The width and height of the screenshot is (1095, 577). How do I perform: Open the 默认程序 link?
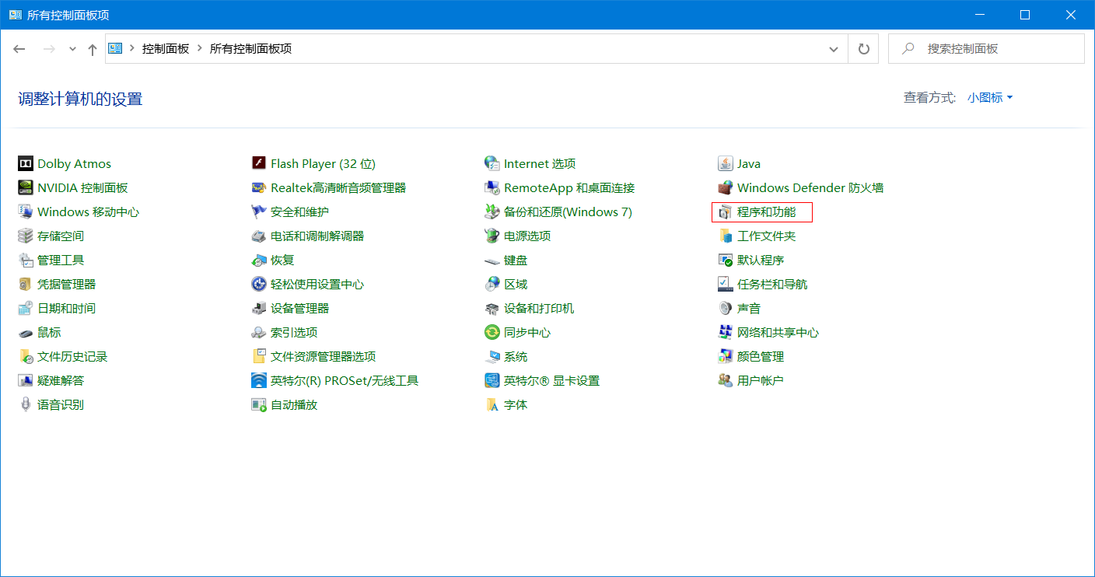pyautogui.click(x=761, y=260)
